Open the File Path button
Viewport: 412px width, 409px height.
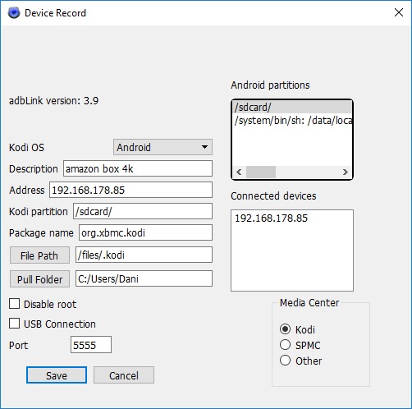[x=39, y=255]
